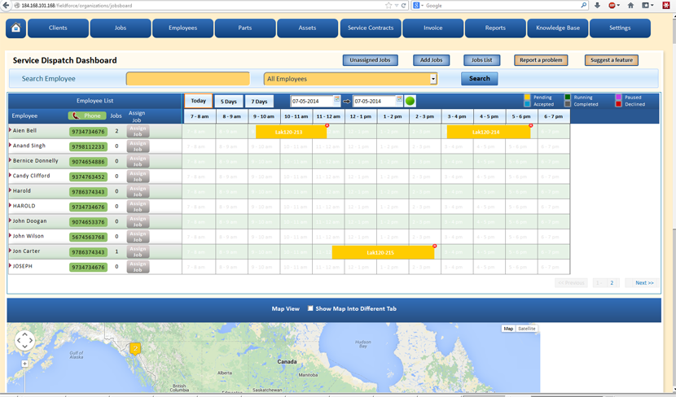Click the Adblock icon in browser toolbar
Viewport: 676px width, 397px height.
(x=612, y=5)
